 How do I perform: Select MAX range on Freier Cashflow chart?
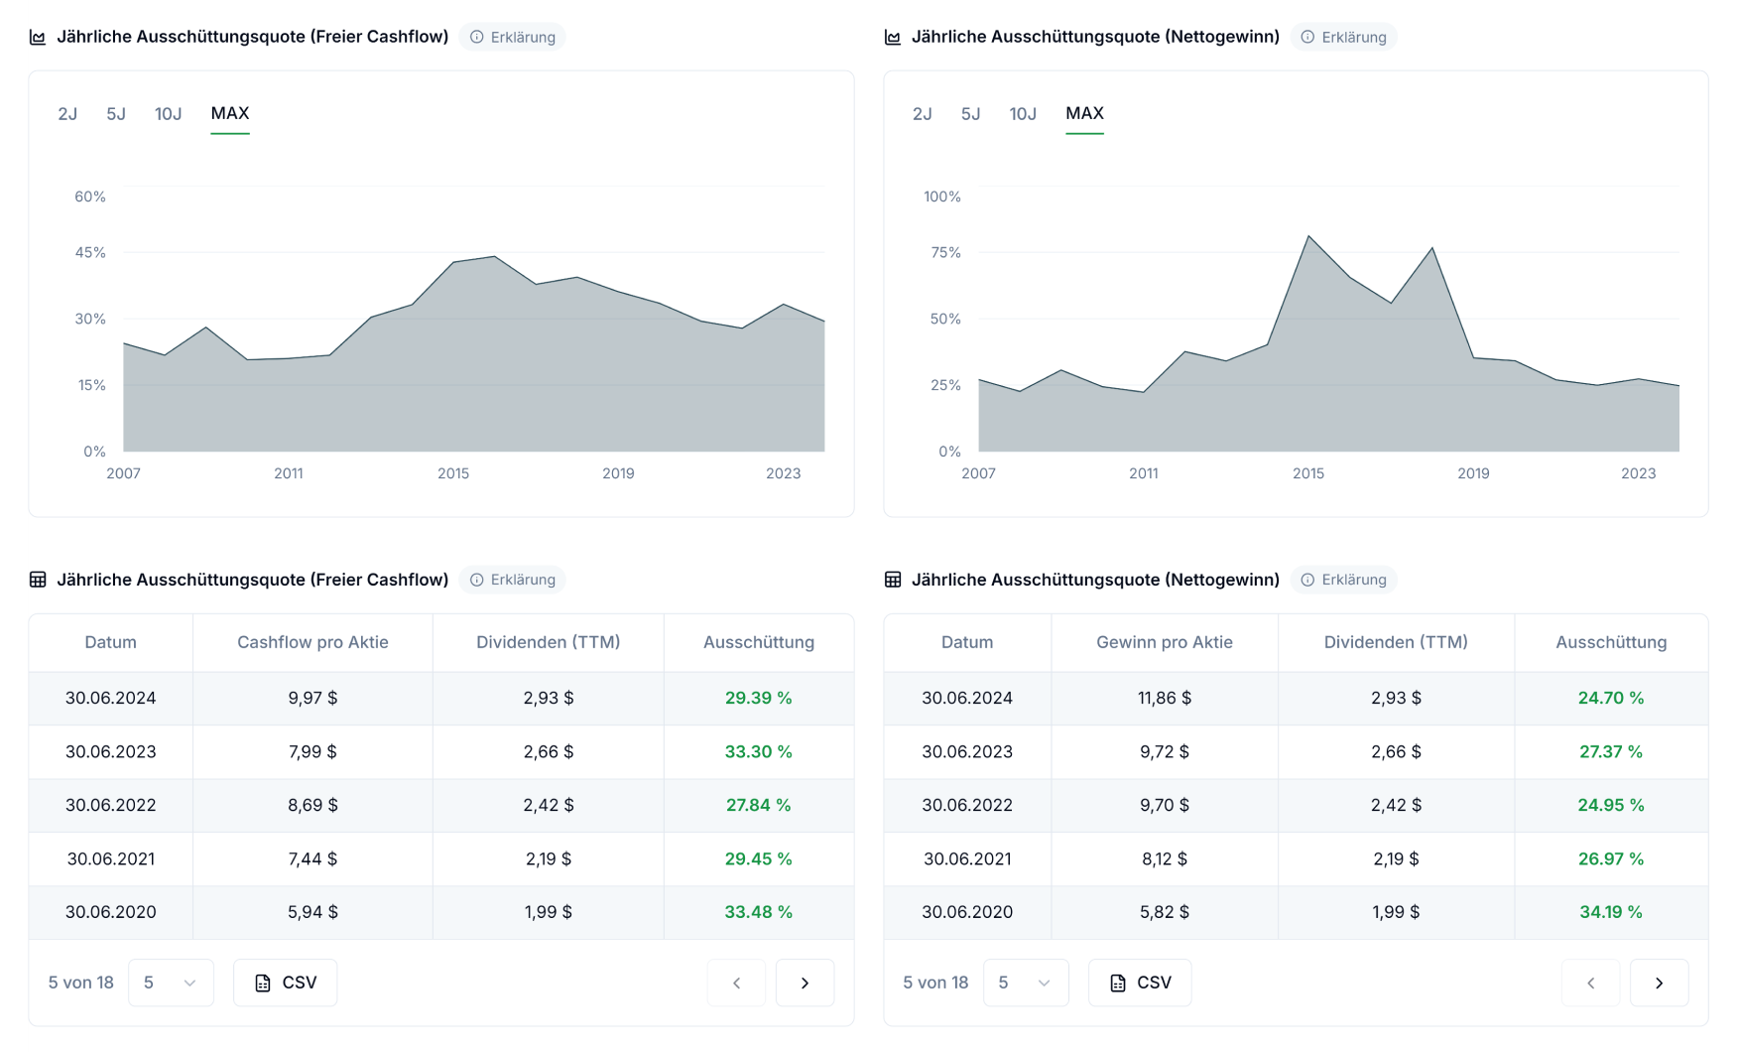(230, 114)
